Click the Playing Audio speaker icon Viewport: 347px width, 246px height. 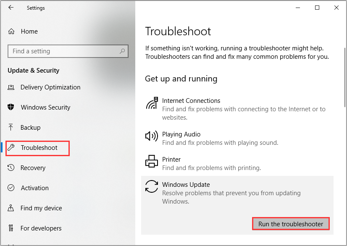pos(152,136)
